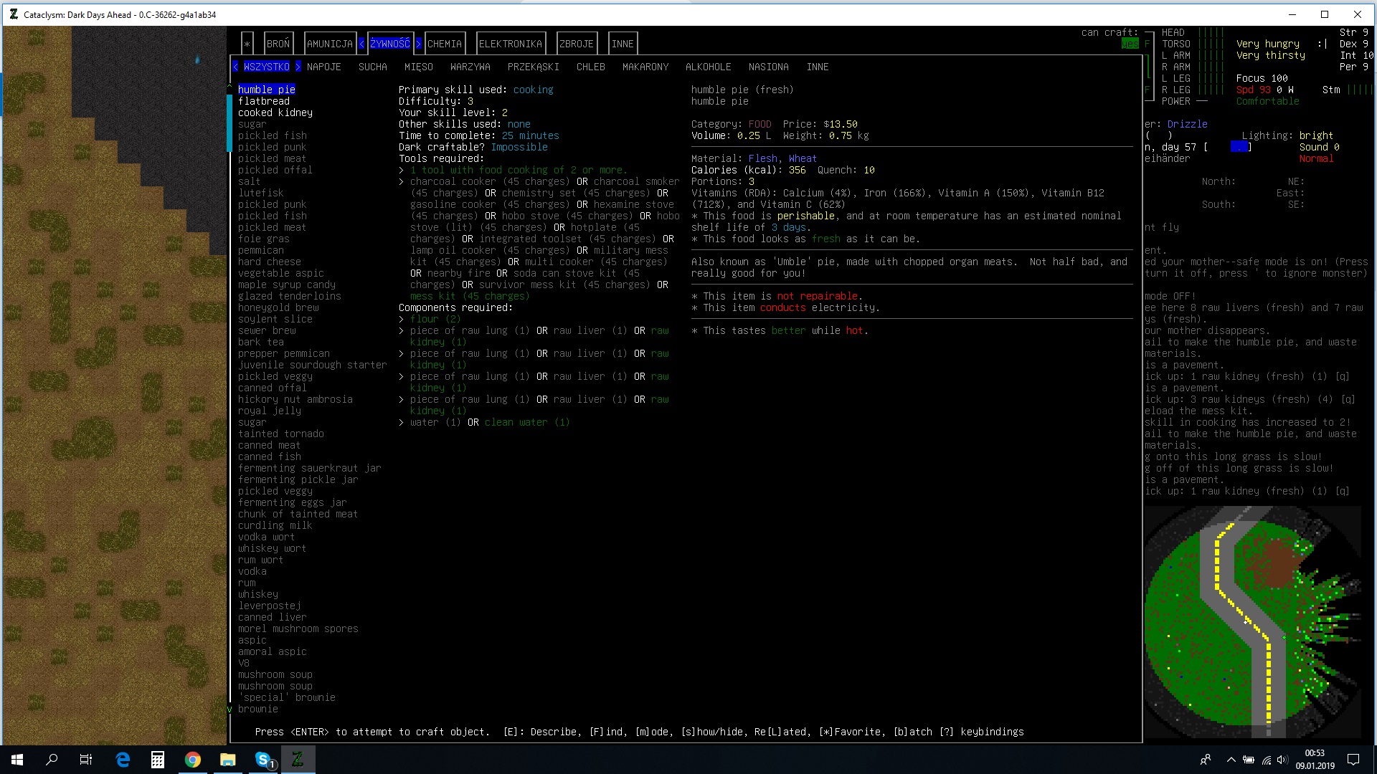Select the 'special' brownie recipe
Viewport: 1377px width, 774px height.
coord(287,697)
